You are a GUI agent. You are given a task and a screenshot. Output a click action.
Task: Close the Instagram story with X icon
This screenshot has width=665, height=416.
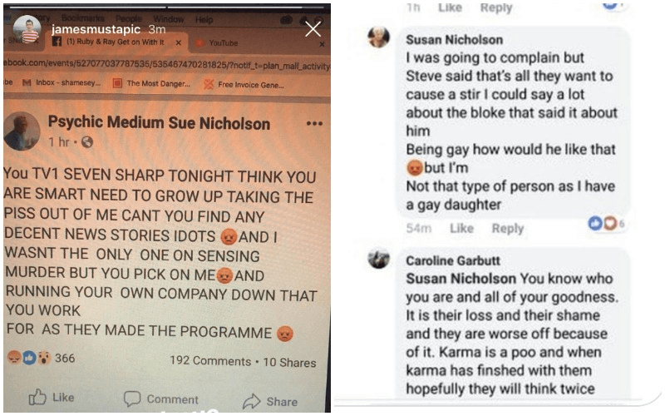coord(313,29)
